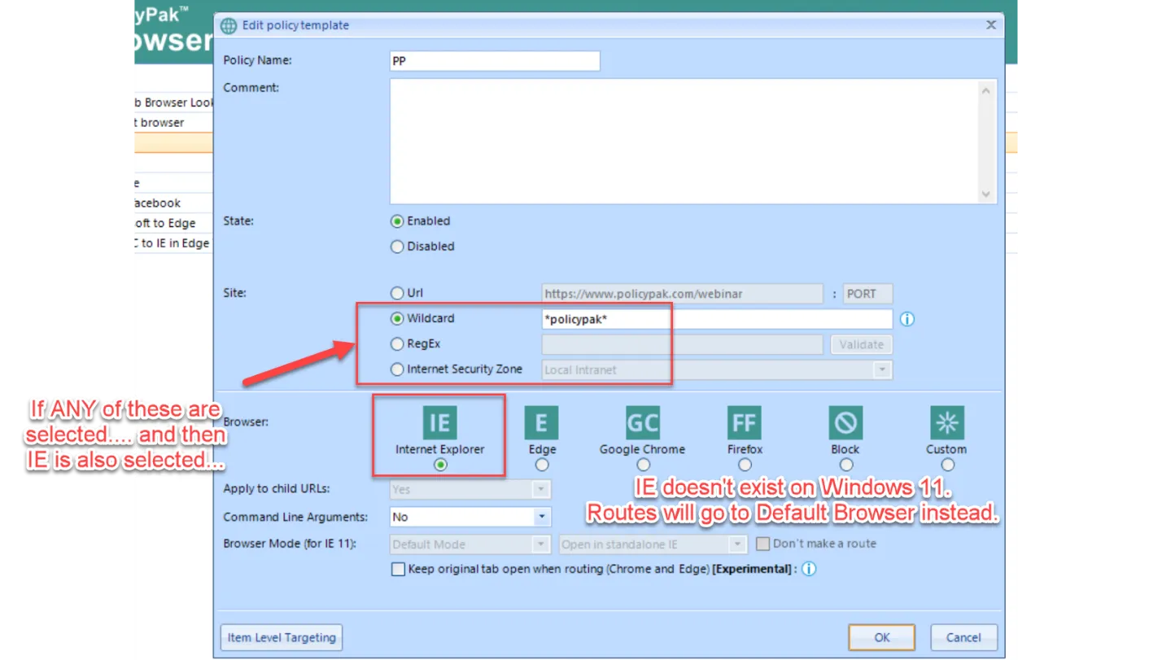Click the OK button
The width and height of the screenshot is (1162, 660).
coord(882,637)
